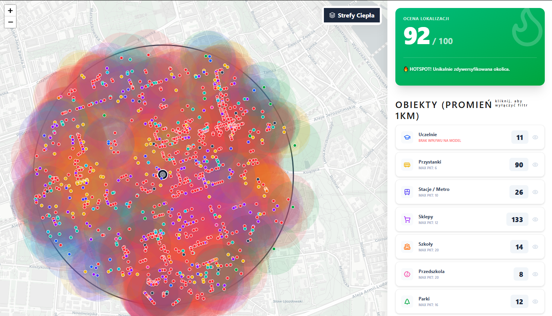
Task: Click the shopping cart icon for Sklepy
Action: point(407,219)
